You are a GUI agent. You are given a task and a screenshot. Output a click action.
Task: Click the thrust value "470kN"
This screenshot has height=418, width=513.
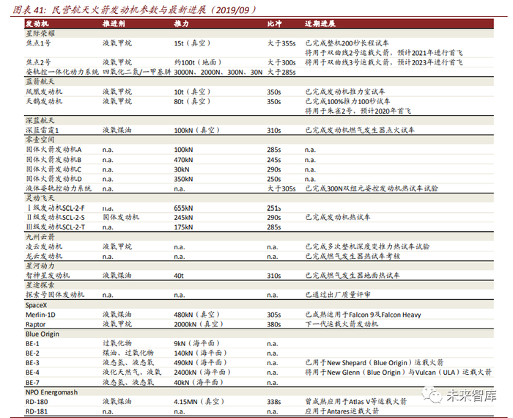pos(183,160)
